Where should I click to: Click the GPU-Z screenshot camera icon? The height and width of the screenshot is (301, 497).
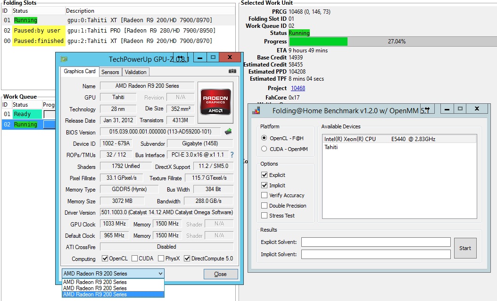232,71
